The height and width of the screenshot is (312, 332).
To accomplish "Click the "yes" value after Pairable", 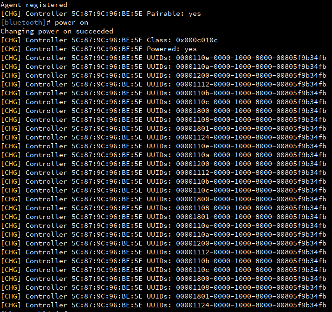I will (195, 14).
